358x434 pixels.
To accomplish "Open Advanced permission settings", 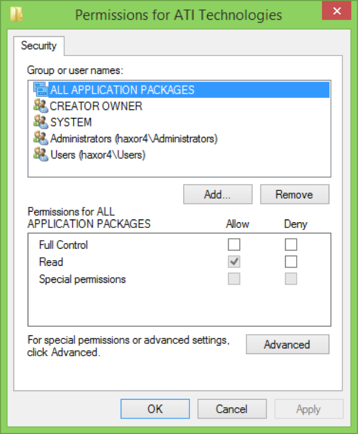I will (x=288, y=345).
